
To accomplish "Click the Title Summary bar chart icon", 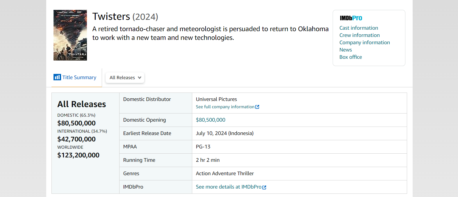I will pos(57,77).
